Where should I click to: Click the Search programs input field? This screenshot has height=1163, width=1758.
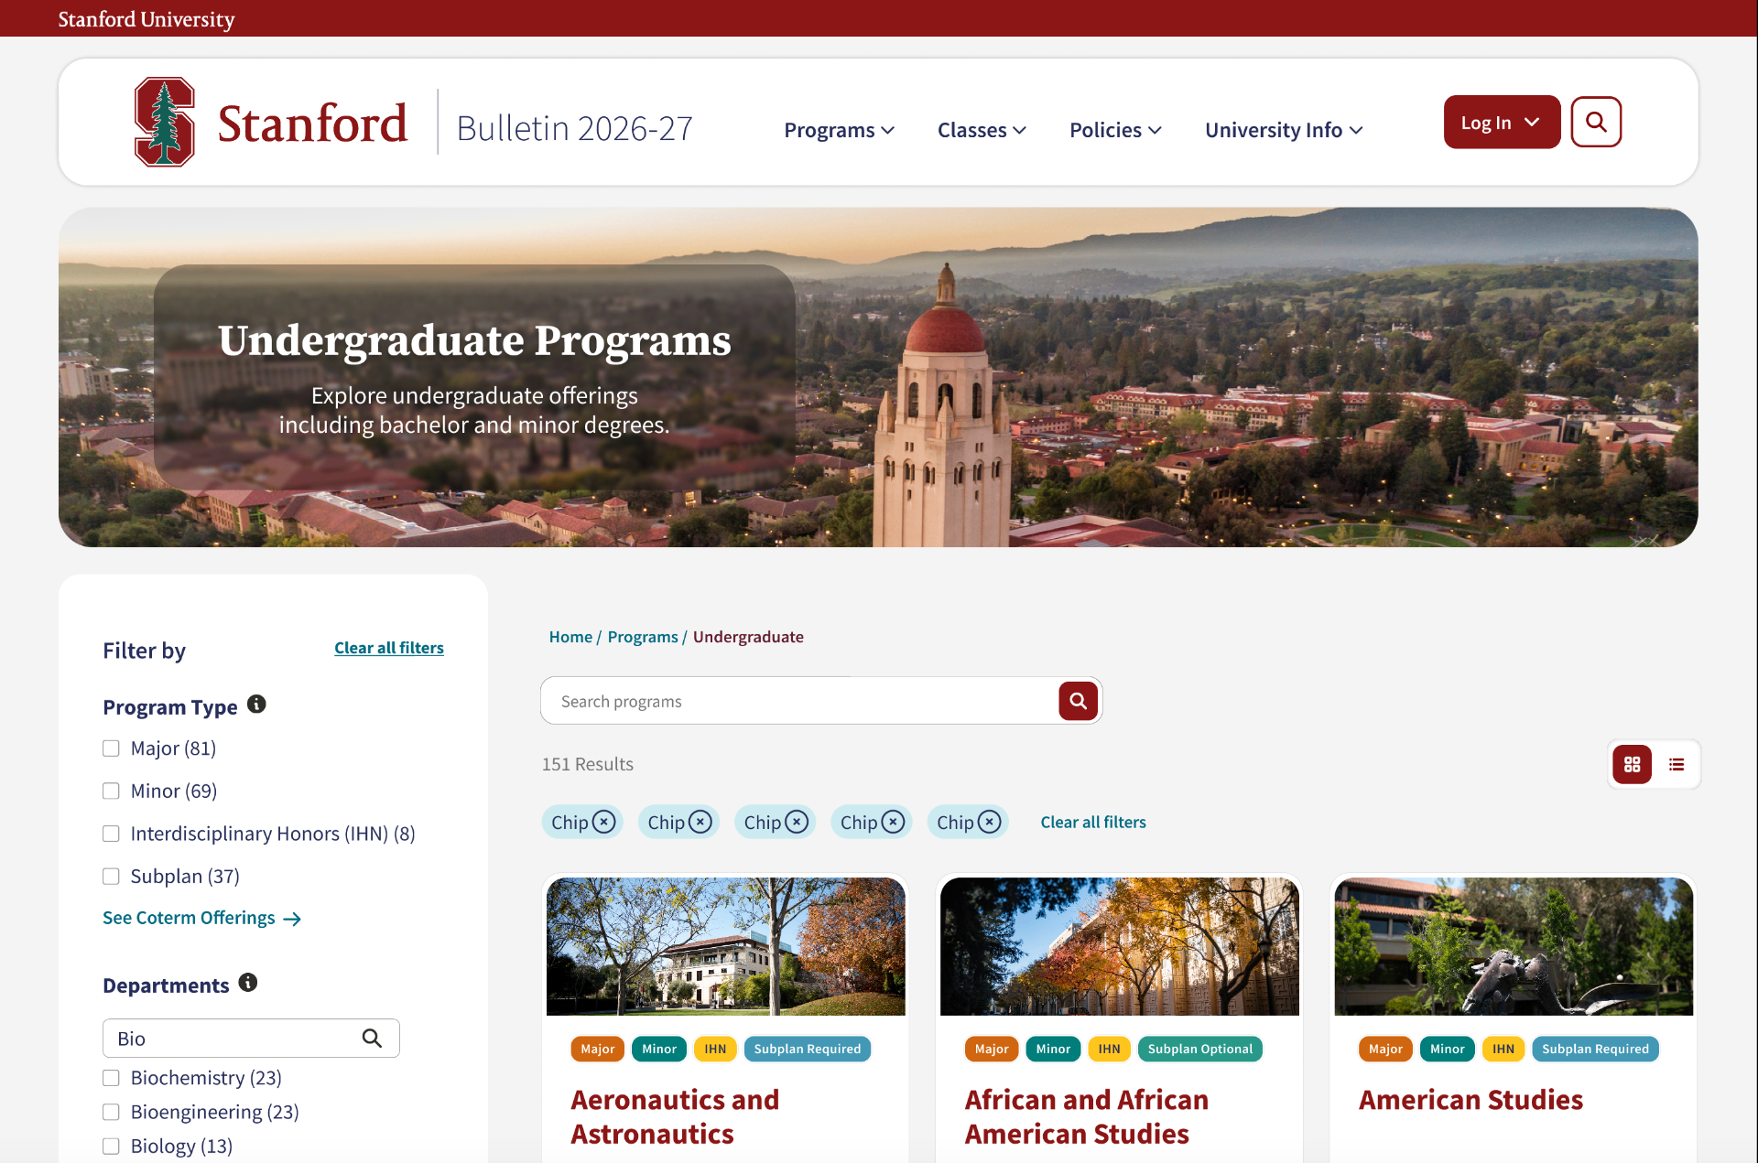point(801,701)
